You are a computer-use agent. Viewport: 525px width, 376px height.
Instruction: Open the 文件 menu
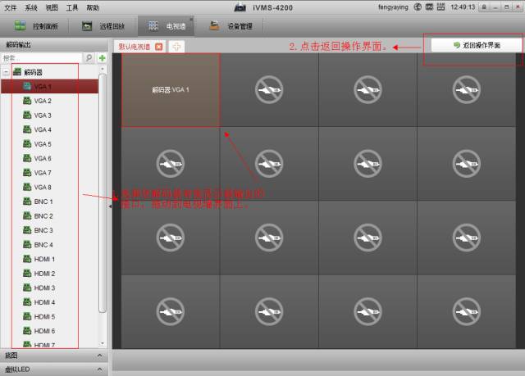(10, 7)
